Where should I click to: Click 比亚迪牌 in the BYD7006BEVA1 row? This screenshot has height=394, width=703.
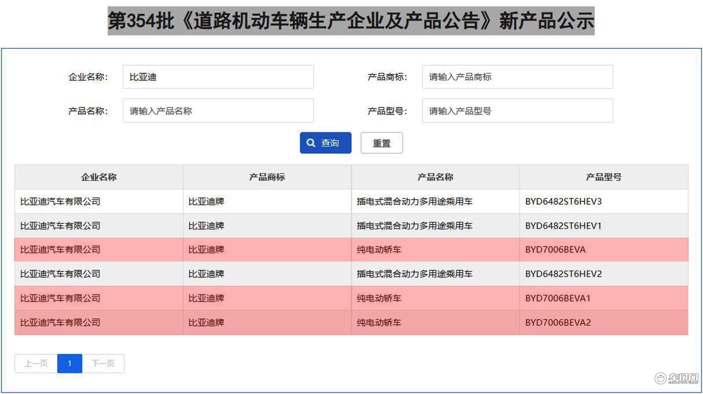point(206,298)
